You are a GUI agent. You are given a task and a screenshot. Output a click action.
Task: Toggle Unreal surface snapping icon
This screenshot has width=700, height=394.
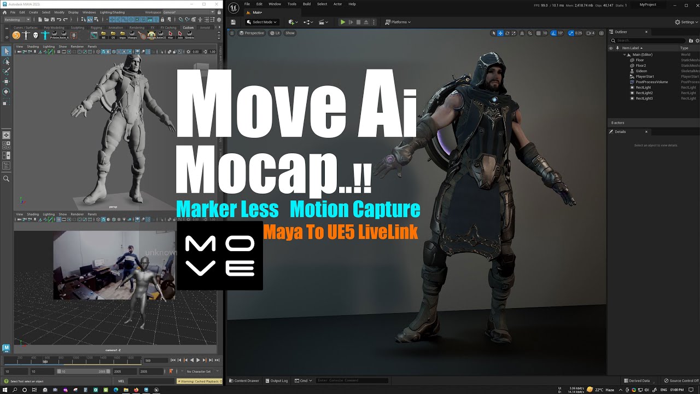point(529,33)
